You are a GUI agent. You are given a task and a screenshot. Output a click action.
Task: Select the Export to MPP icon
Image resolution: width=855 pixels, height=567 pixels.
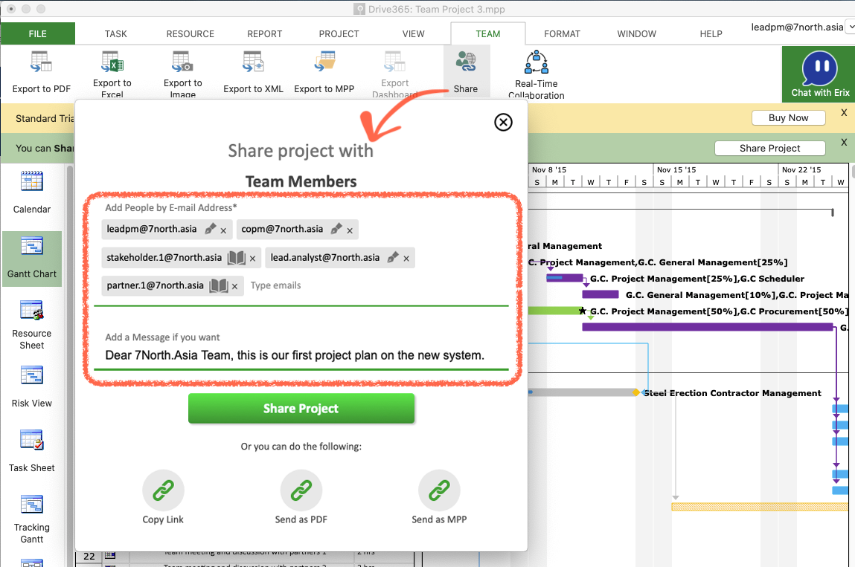pyautogui.click(x=324, y=62)
